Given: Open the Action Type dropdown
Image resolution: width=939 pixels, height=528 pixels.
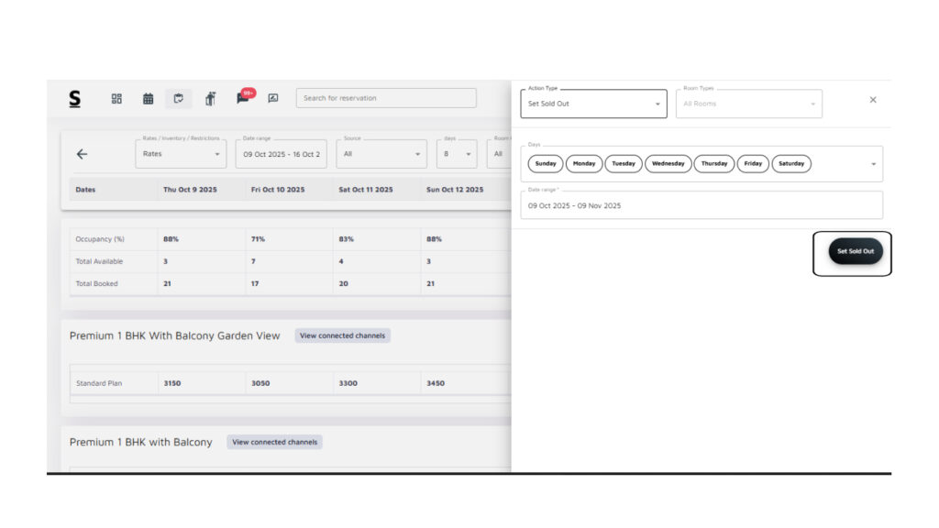Looking at the screenshot, I should [593, 104].
